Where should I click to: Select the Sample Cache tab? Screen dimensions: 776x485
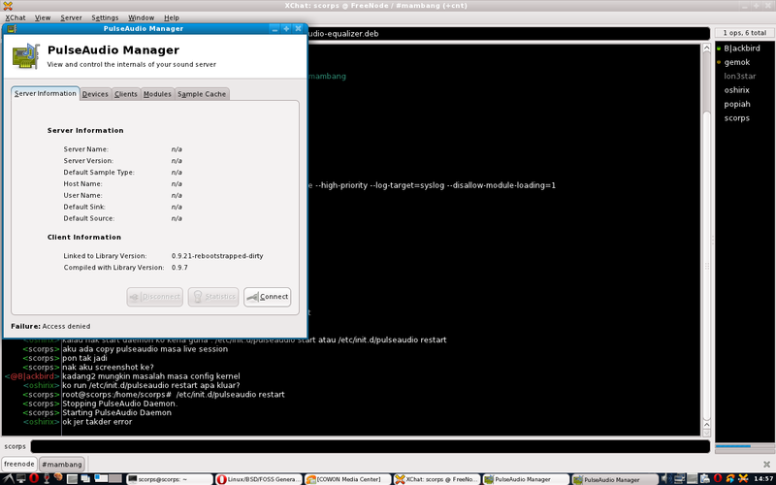click(202, 94)
